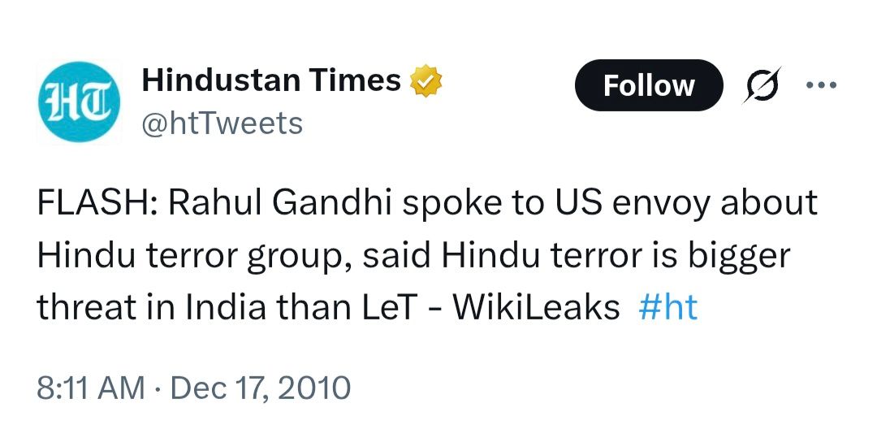The height and width of the screenshot is (438, 877).
Task: Open the #ht hashtag link
Action: coord(668,309)
